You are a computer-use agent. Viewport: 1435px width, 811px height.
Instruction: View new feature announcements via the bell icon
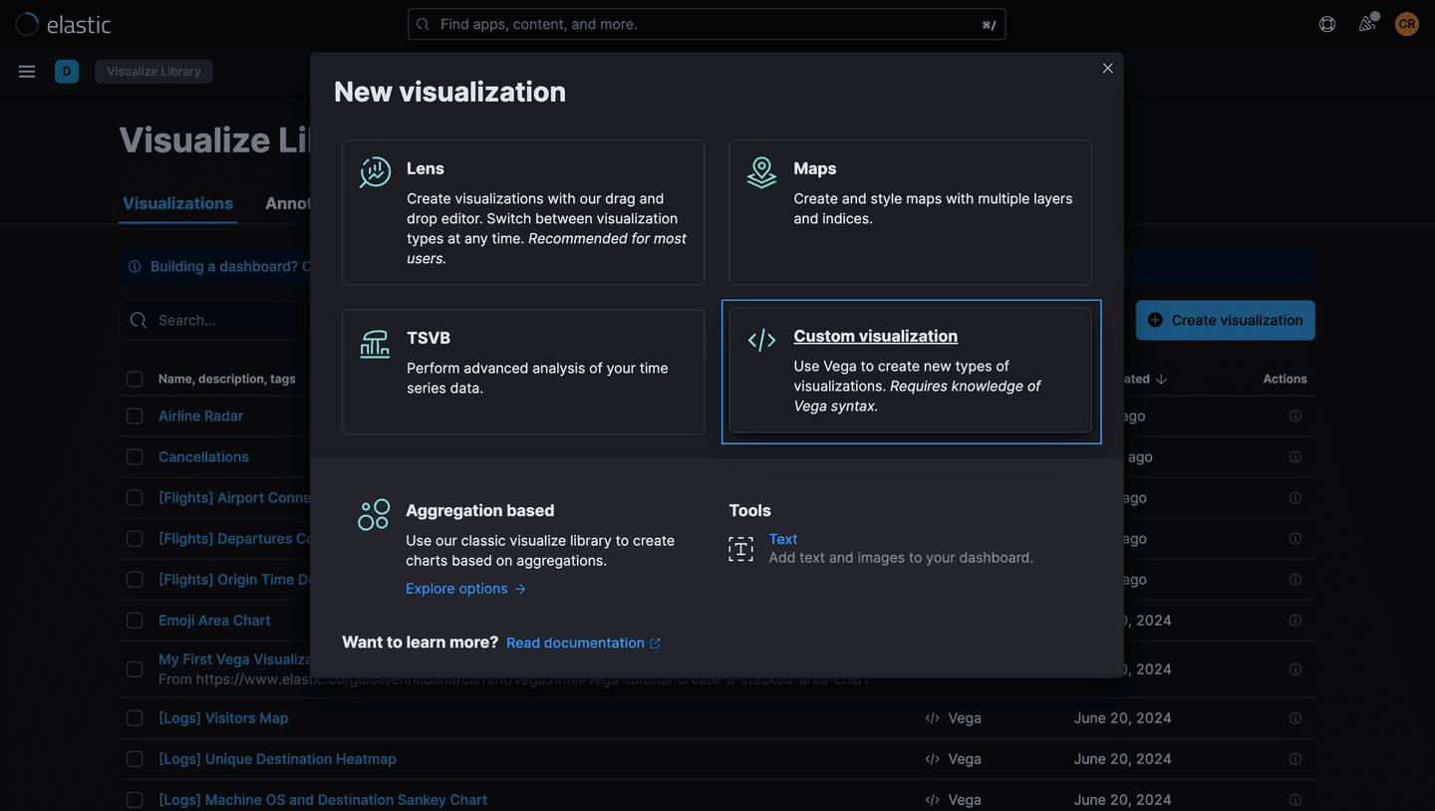(1367, 24)
